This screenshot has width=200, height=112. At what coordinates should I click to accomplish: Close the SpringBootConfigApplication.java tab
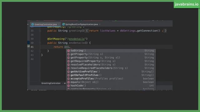pos(100,24)
